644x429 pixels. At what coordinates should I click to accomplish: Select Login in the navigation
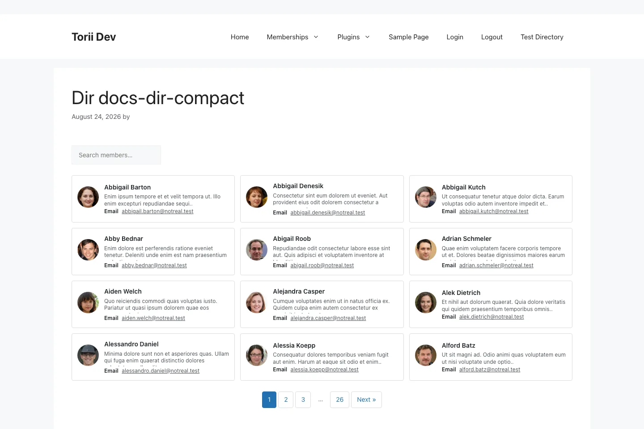455,37
